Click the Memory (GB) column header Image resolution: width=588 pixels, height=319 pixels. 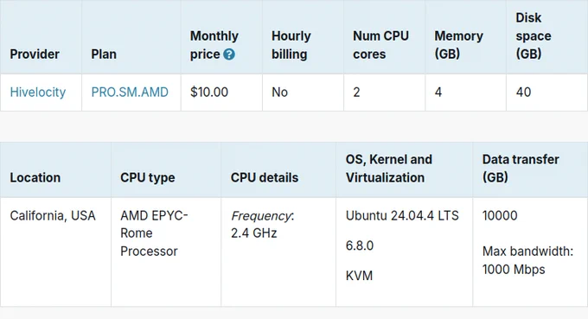pyautogui.click(x=458, y=45)
